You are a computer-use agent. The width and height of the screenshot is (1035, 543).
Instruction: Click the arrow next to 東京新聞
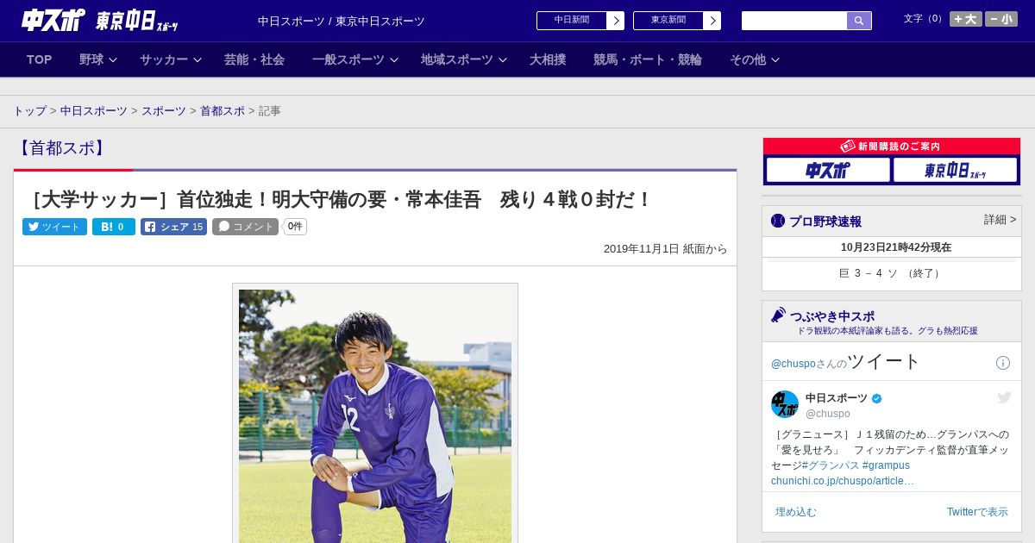click(x=712, y=21)
